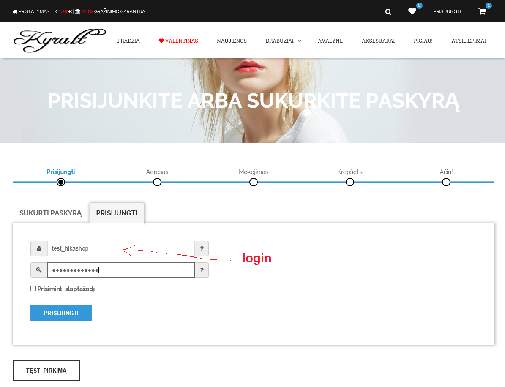Open Atsiliepimai in the main menu

coord(469,41)
